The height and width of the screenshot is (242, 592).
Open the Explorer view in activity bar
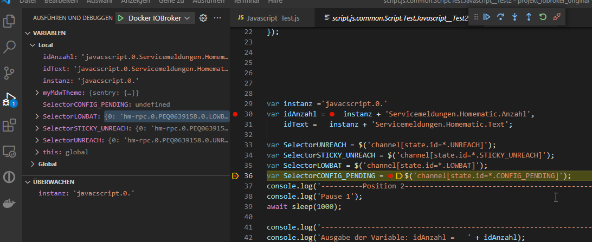(x=9, y=21)
